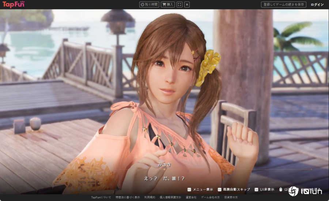Open the purchase (購入) cart button

pos(168,4)
